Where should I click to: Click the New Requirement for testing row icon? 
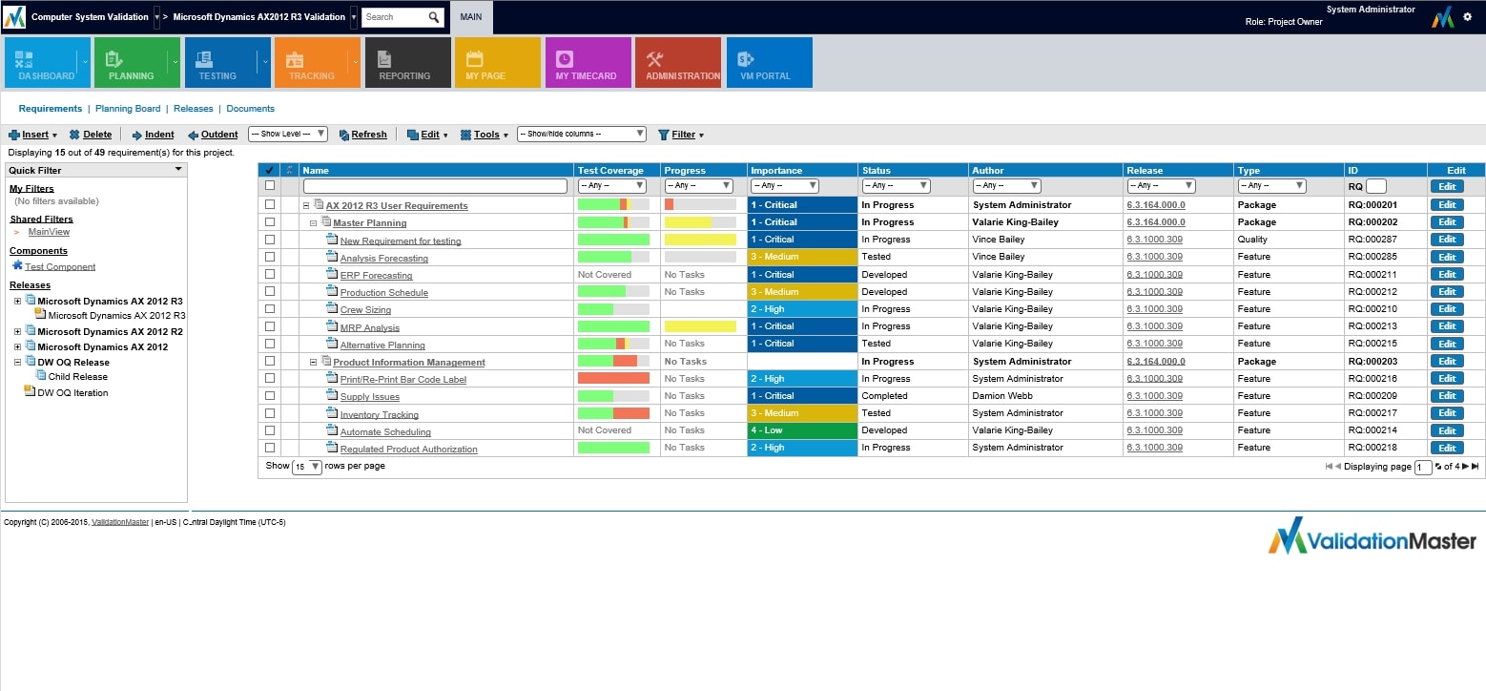332,240
